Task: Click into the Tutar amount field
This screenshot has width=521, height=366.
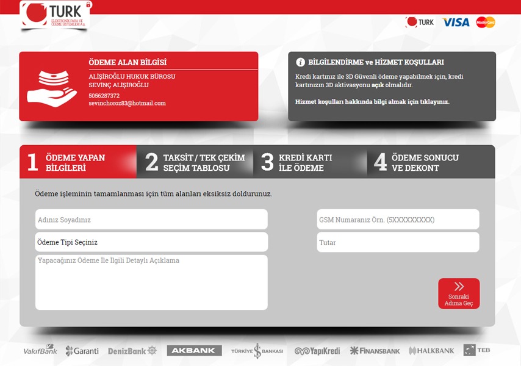Action: click(398, 242)
